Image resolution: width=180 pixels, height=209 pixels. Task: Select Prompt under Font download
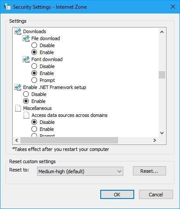pyautogui.click(x=34, y=80)
